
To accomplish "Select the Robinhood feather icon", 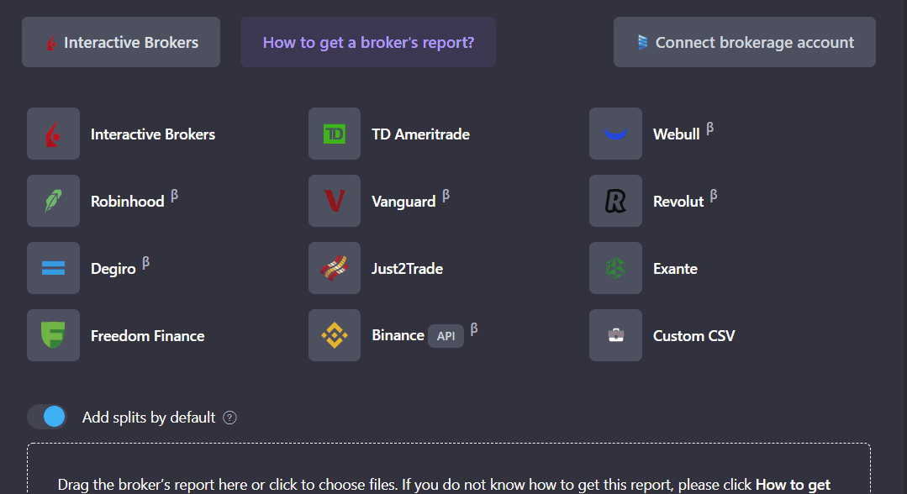I will (x=53, y=201).
